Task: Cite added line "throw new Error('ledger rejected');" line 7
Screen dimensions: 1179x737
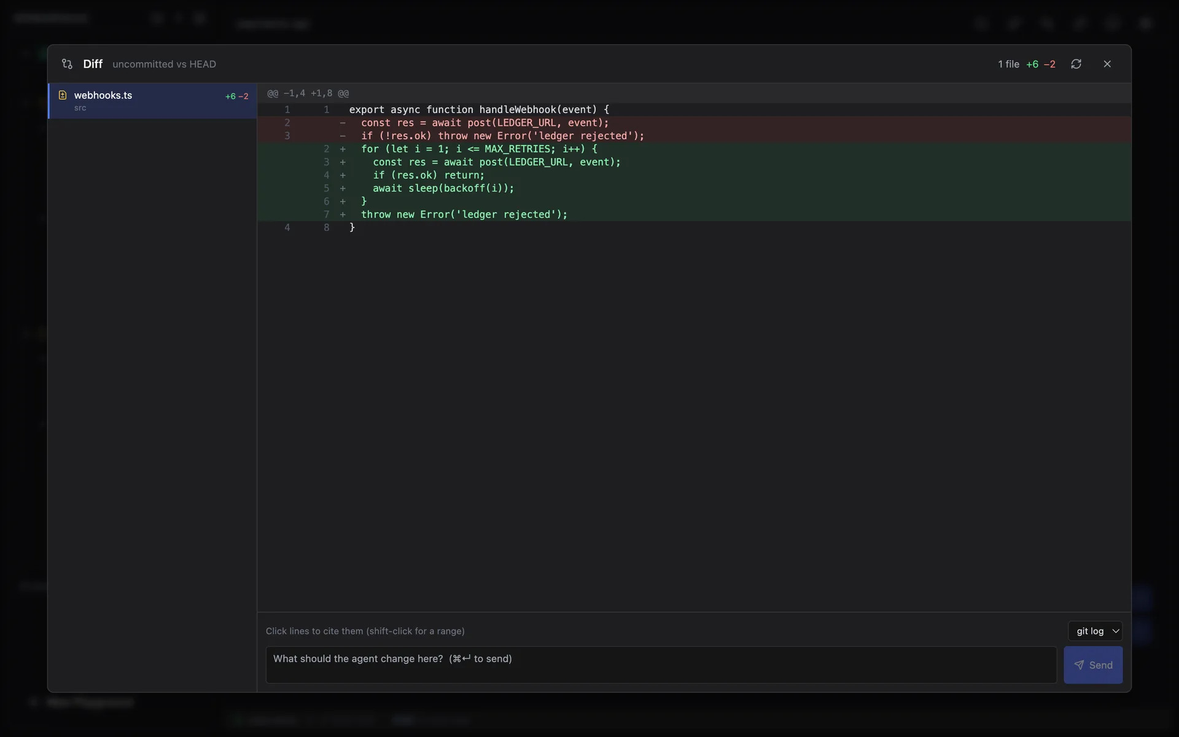Action: (x=694, y=214)
